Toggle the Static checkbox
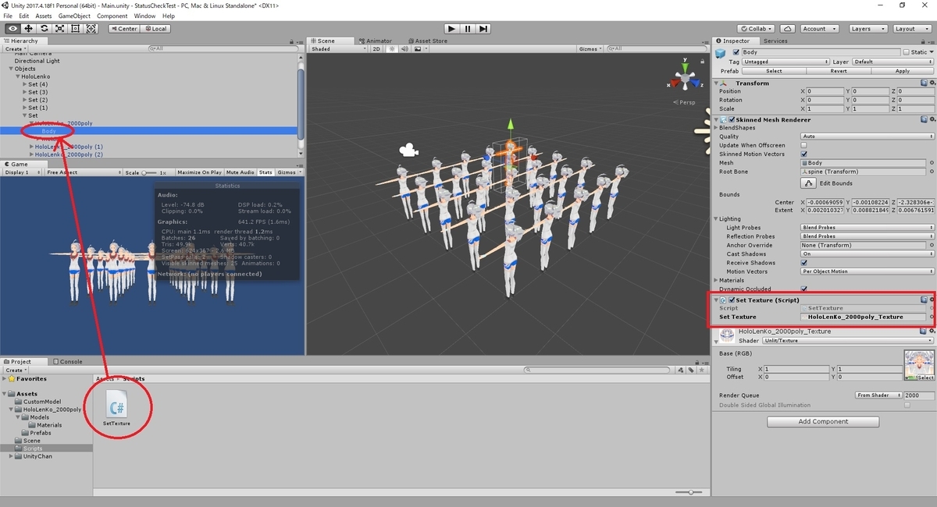 (907, 52)
